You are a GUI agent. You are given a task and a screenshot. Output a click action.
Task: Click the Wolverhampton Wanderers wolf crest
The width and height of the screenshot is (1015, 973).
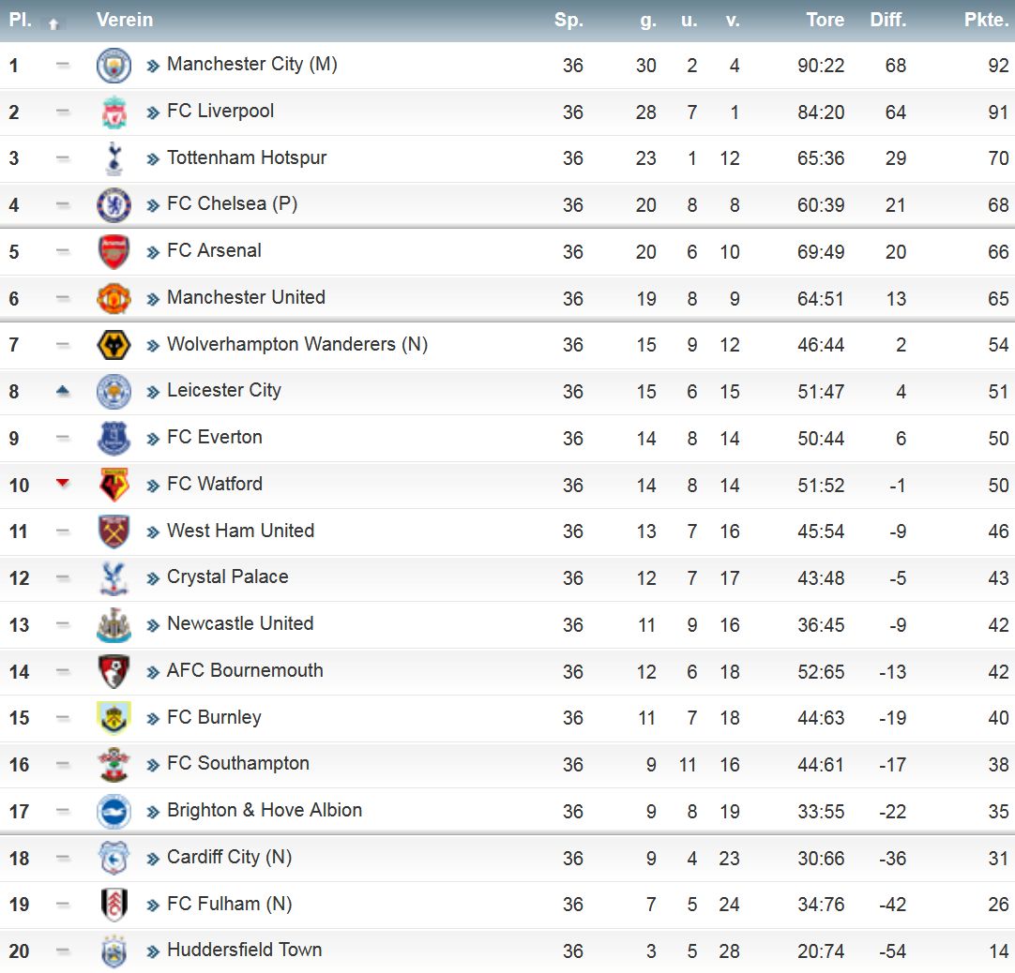pyautogui.click(x=114, y=345)
